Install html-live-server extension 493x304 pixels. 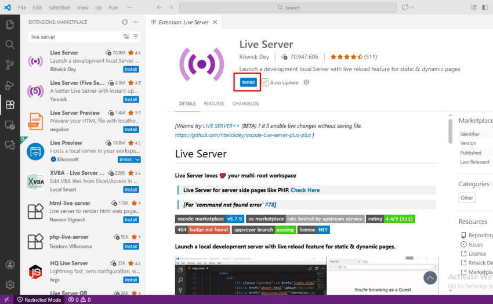(131, 220)
